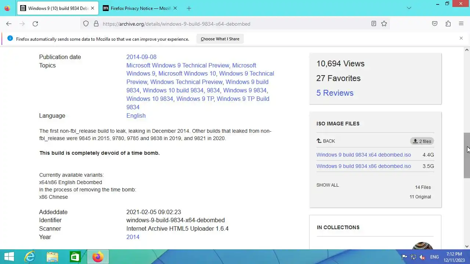This screenshot has width=470, height=264.
Task: Download Windows 9 build 9834 x86 debombed.iso
Action: point(364,166)
